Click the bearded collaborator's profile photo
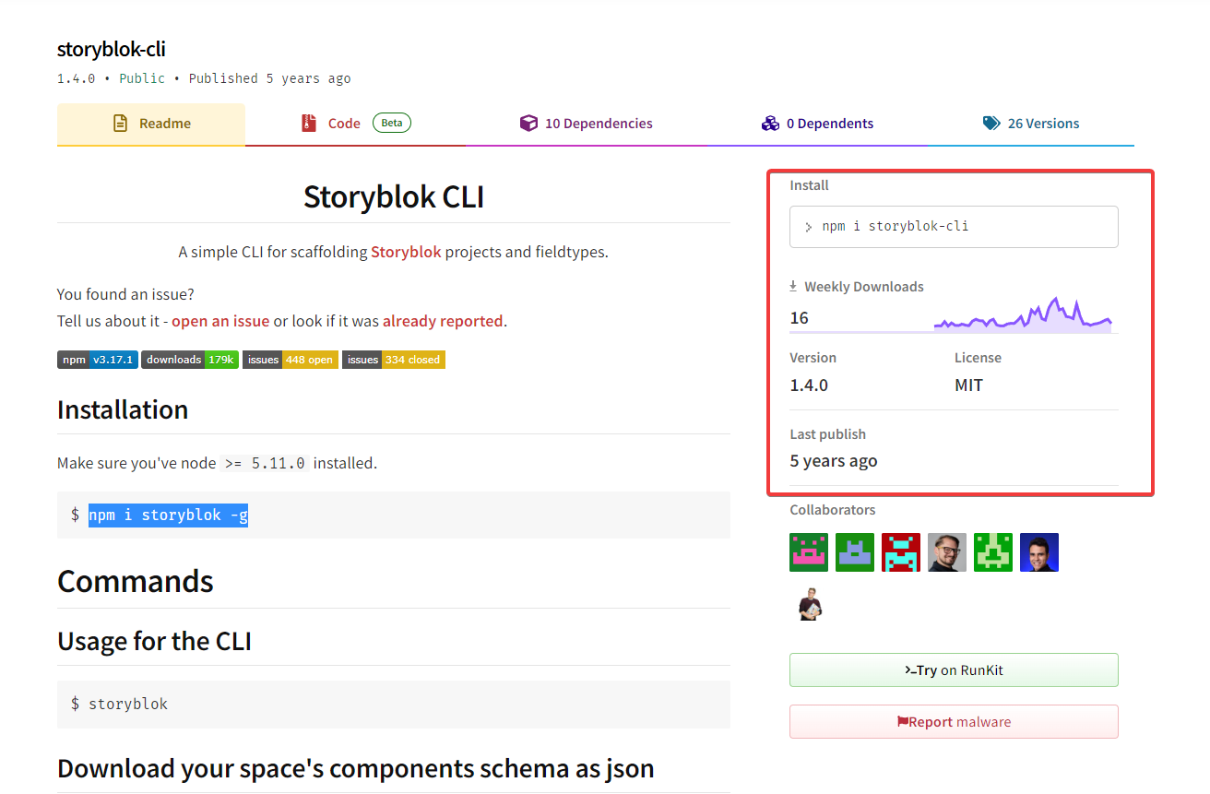Image resolution: width=1210 pixels, height=794 pixels. (947, 551)
